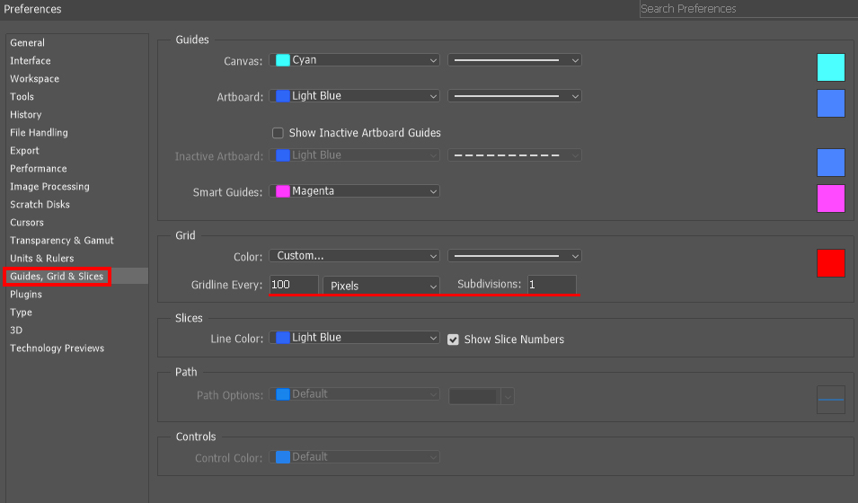The image size is (858, 503).
Task: Open Grid line style dropdown
Action: pyautogui.click(x=515, y=256)
